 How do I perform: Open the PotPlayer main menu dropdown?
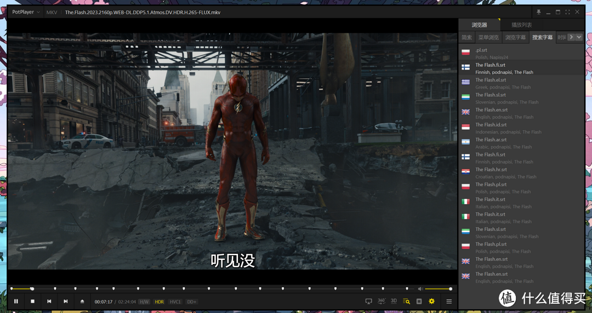25,12
